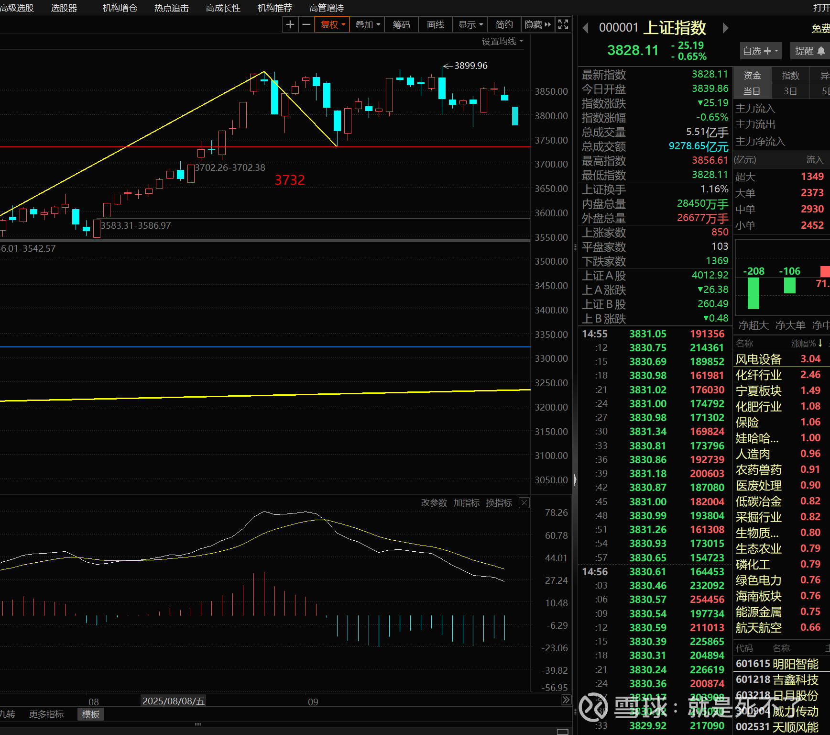Screen dimensions: 830x735
Task: Select the 农药兽药 sector row
Action: pyautogui.click(x=781, y=469)
